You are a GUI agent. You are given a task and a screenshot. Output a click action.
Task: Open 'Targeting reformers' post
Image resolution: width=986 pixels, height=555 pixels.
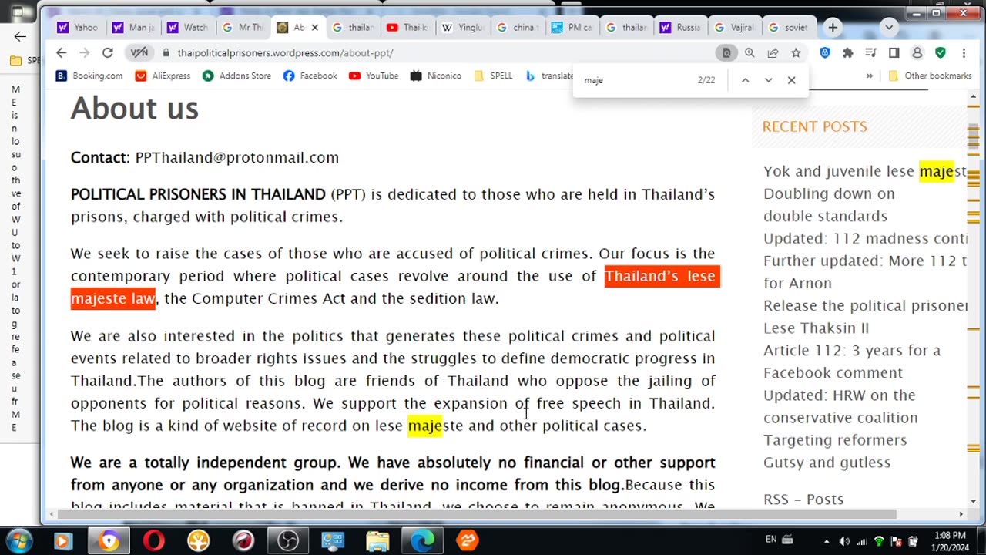[x=835, y=440]
